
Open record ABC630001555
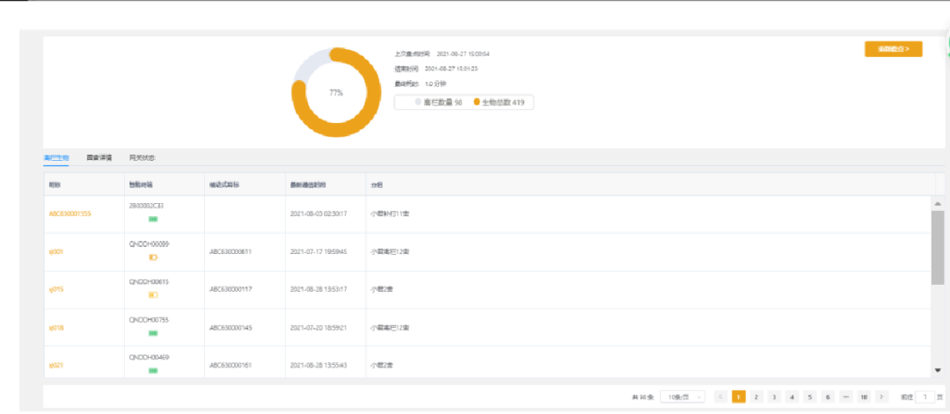[x=69, y=213]
